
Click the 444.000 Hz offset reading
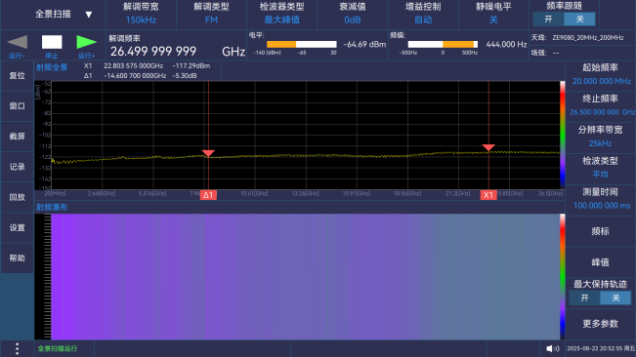point(506,44)
